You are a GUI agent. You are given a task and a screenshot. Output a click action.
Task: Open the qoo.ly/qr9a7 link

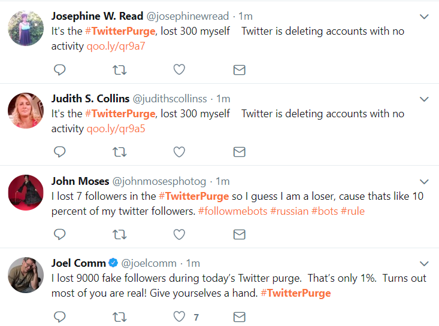[x=116, y=46]
